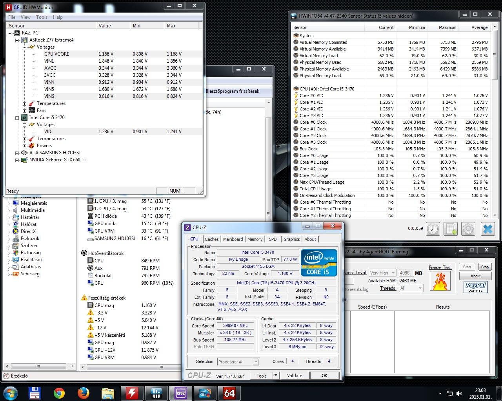Switch to SPD tab in CPU-Z
The height and width of the screenshot is (401, 502).
click(273, 239)
